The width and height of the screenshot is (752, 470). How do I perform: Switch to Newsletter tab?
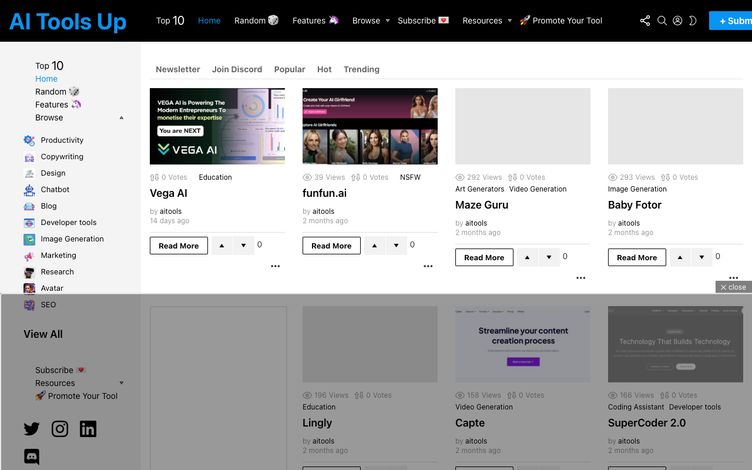pyautogui.click(x=178, y=69)
